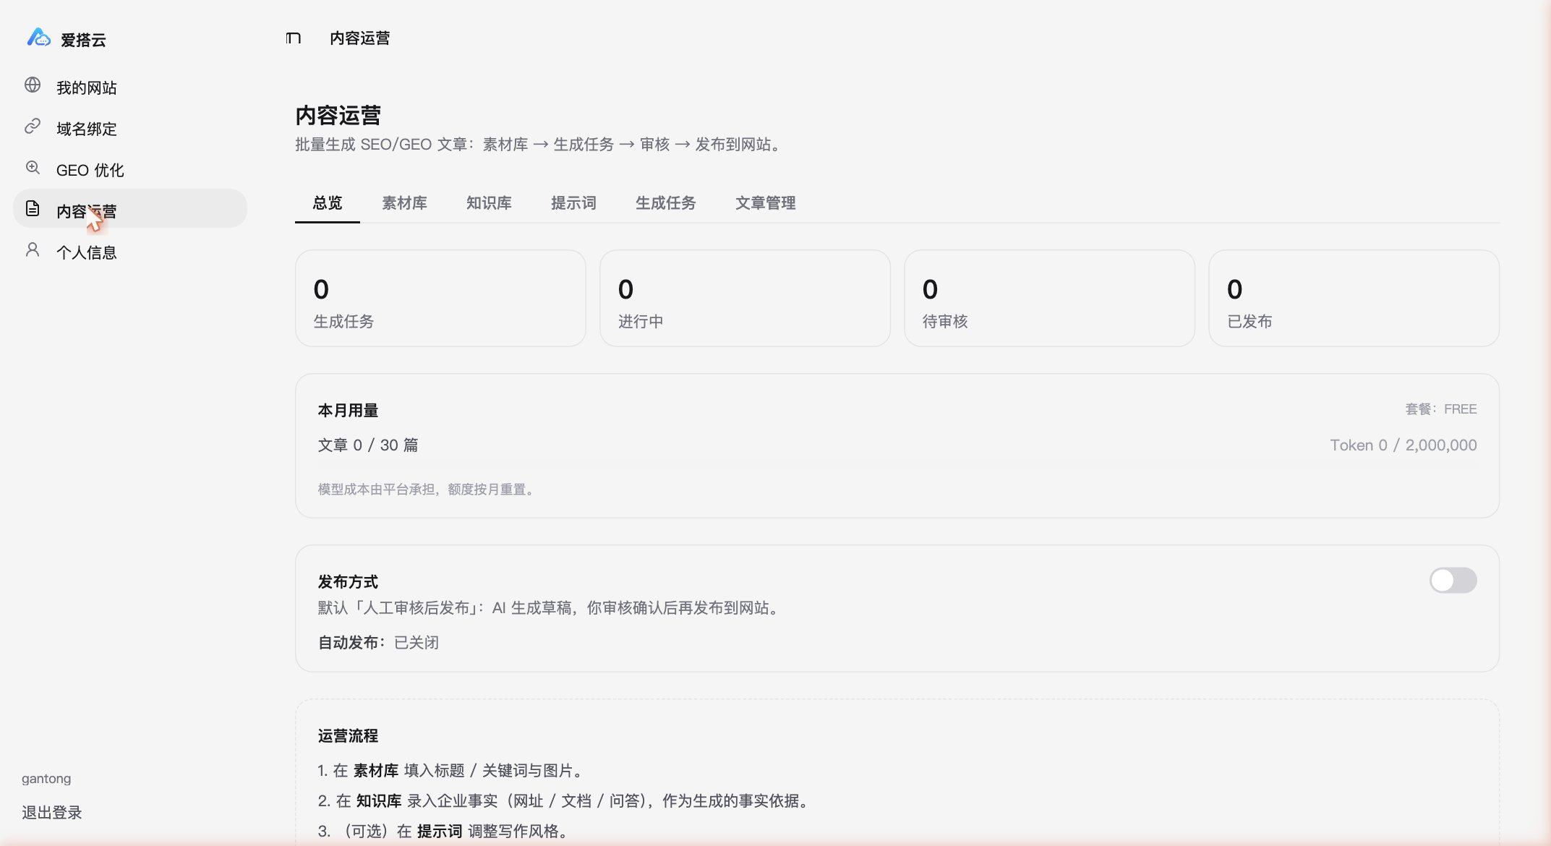The image size is (1551, 846).
Task: Select 内容运营 in the sidebar
Action: pyautogui.click(x=130, y=209)
